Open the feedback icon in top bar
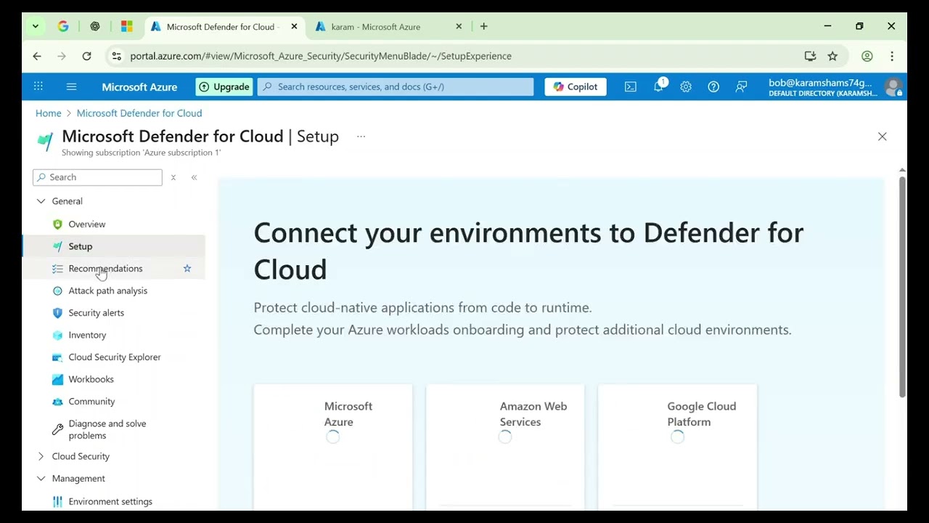The width and height of the screenshot is (929, 523). (741, 86)
